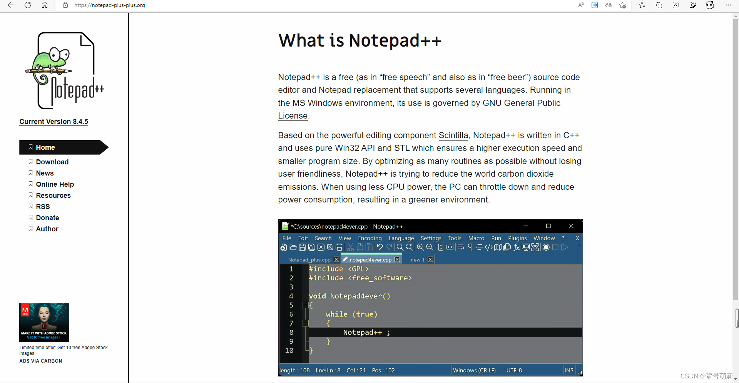The width and height of the screenshot is (739, 383).
Task: Click the scrollbar down arrow at bottom
Action: coord(736,380)
